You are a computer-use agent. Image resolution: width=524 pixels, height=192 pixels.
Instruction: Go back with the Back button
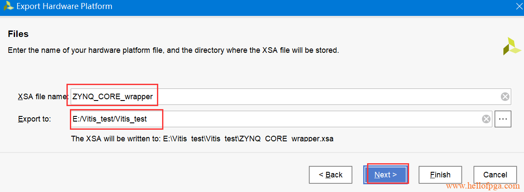coord(330,175)
